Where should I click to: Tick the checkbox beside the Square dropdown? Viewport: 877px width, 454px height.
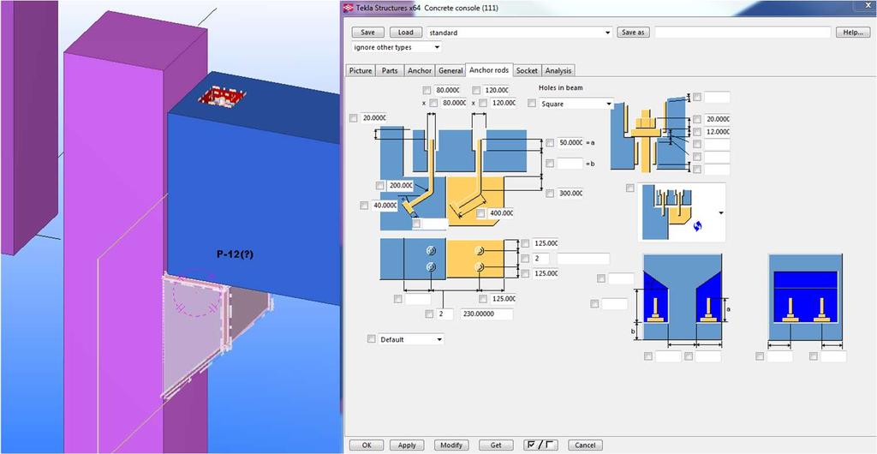[x=531, y=104]
